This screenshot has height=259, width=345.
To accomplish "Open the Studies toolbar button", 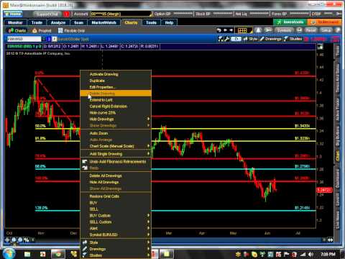I will pos(293,39).
